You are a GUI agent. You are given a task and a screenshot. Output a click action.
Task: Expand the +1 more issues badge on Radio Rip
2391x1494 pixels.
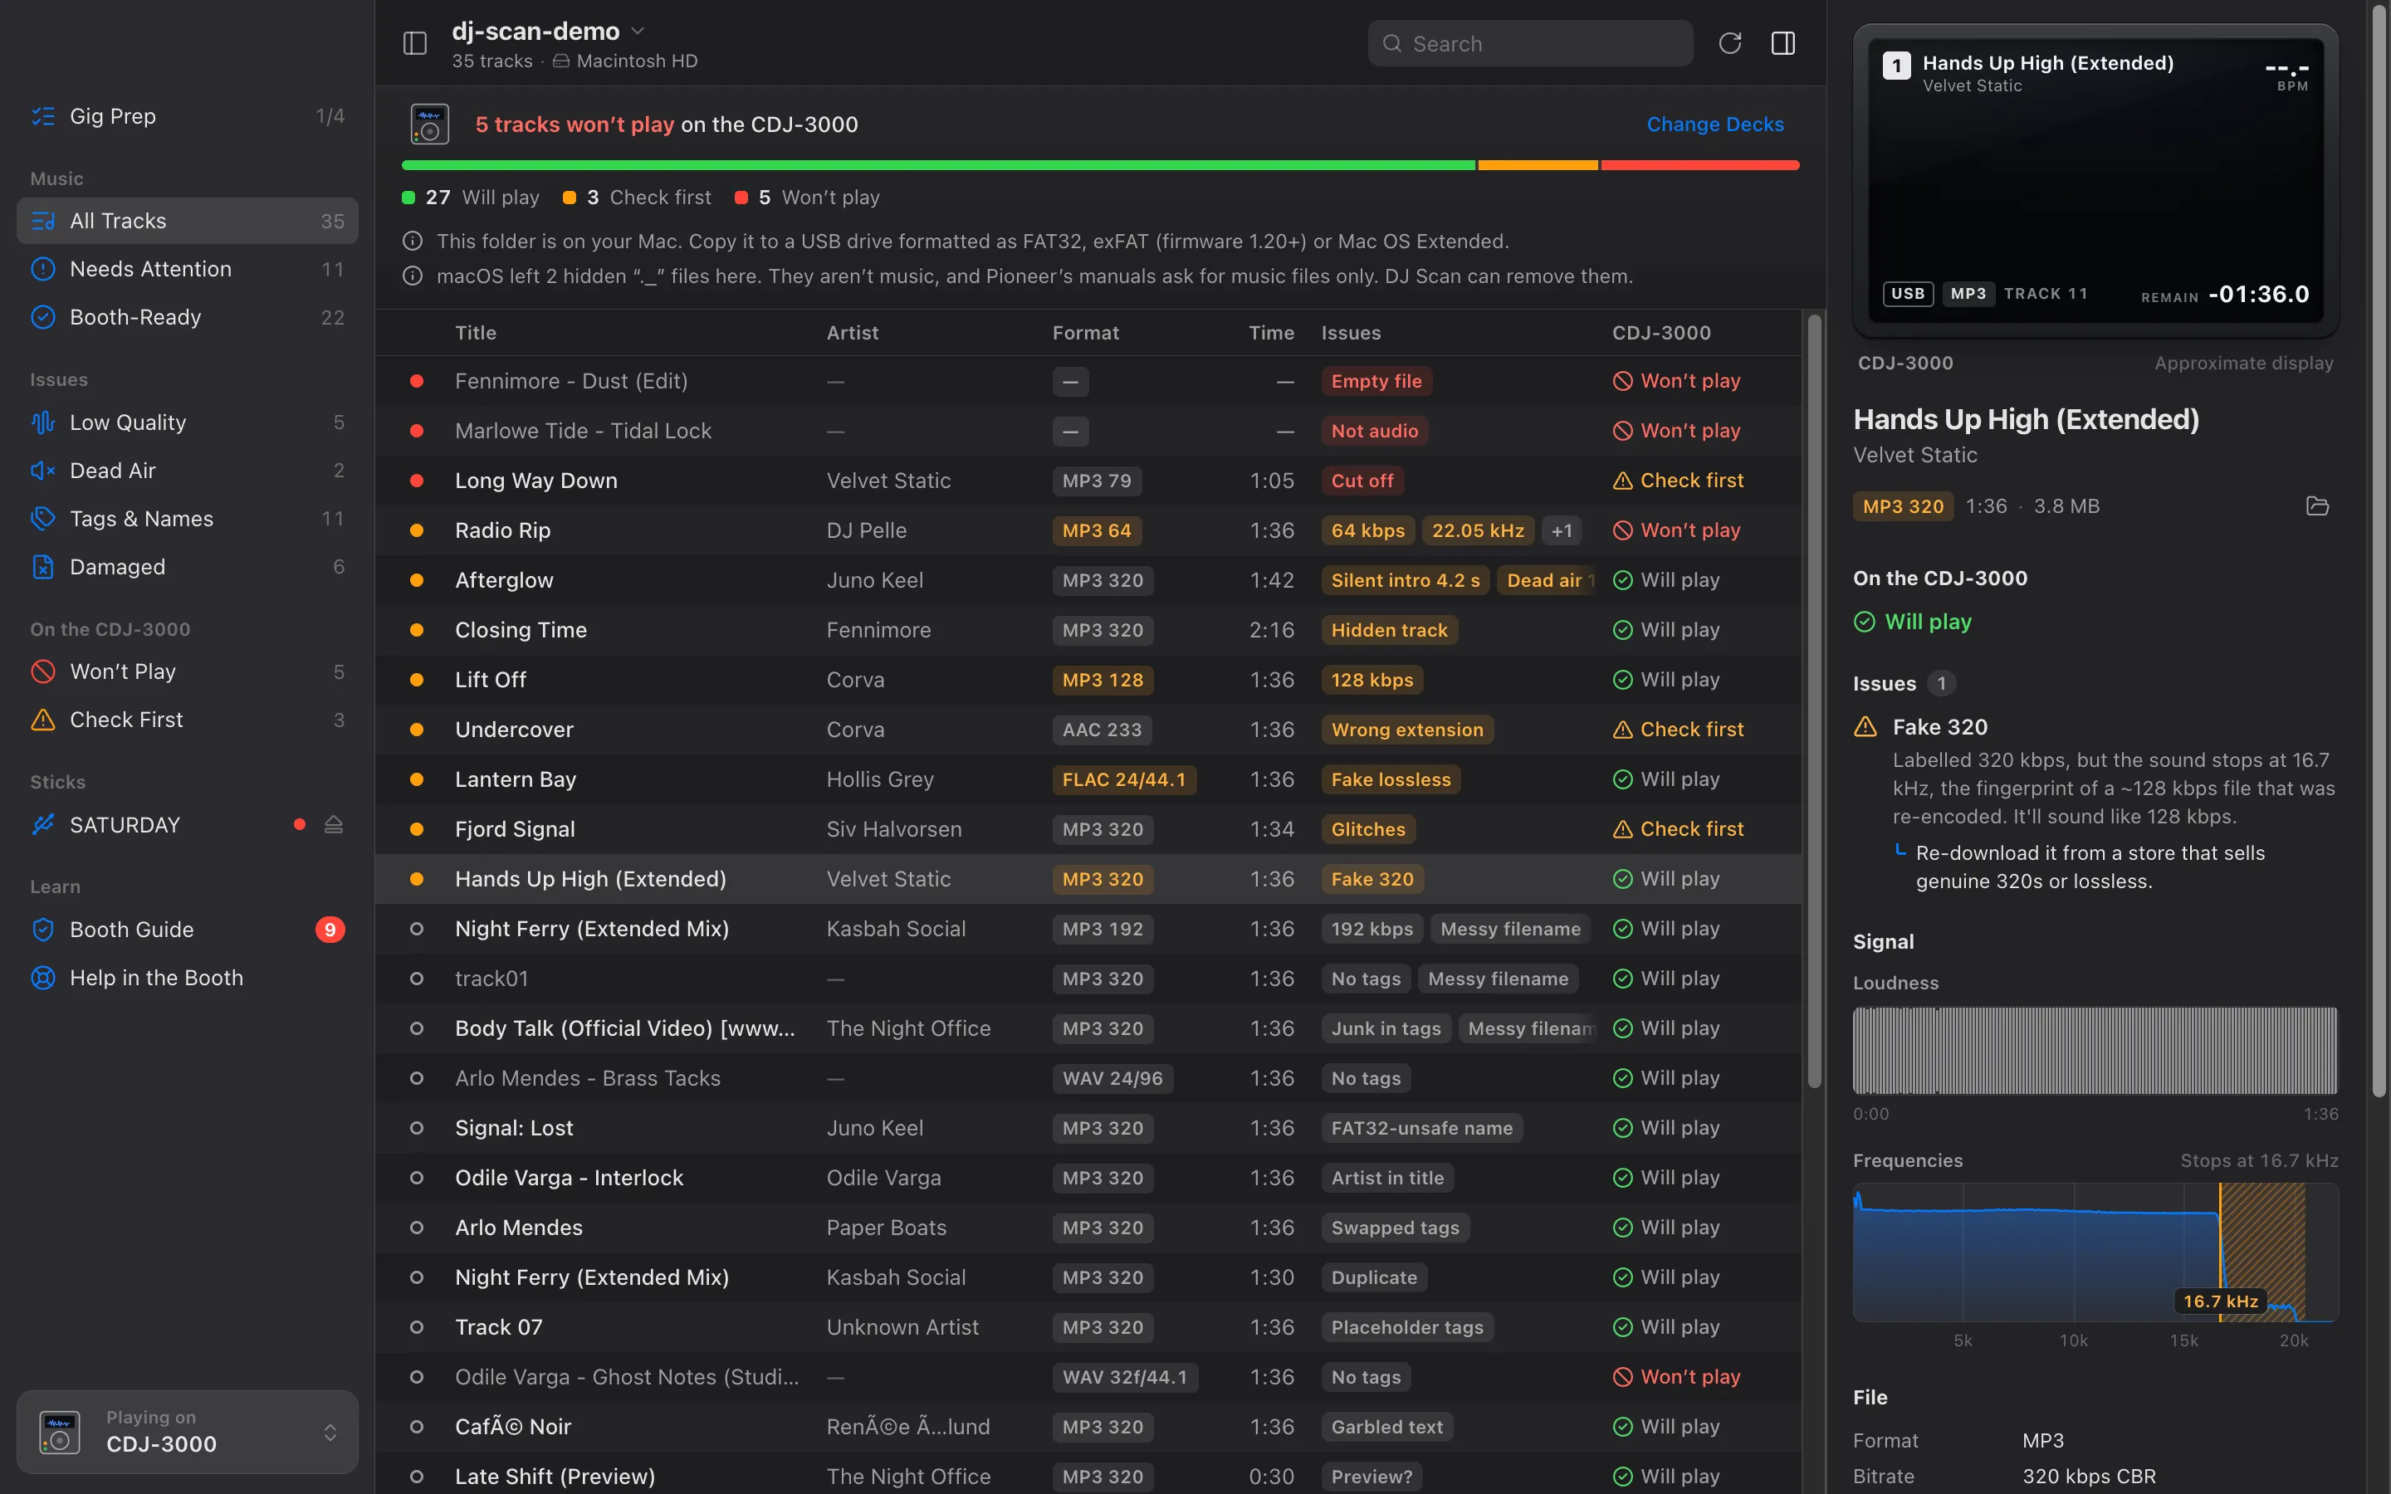click(x=1562, y=530)
